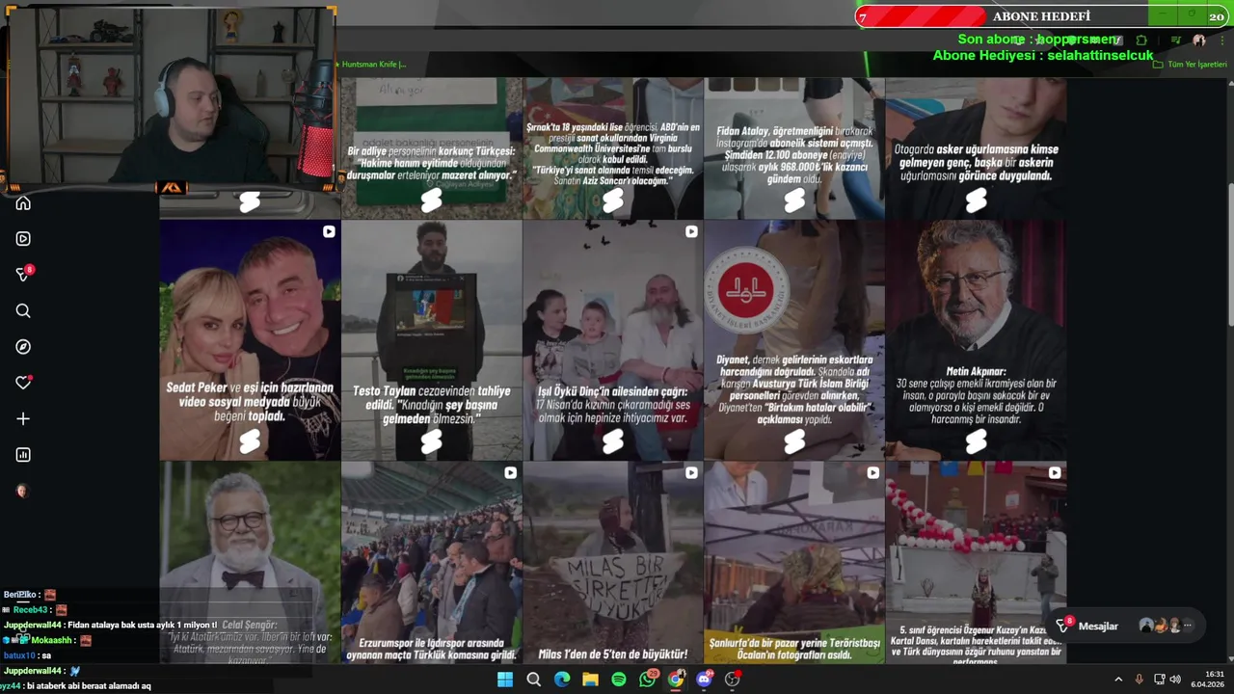Image resolution: width=1234 pixels, height=694 pixels.
Task: Open Windows taskbar search
Action: 533,680
